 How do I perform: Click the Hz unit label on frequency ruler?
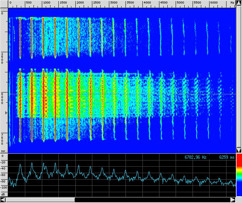tap(232, 3)
